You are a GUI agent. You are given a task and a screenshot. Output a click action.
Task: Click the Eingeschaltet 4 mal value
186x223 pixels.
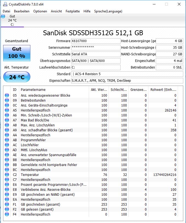[170, 61]
